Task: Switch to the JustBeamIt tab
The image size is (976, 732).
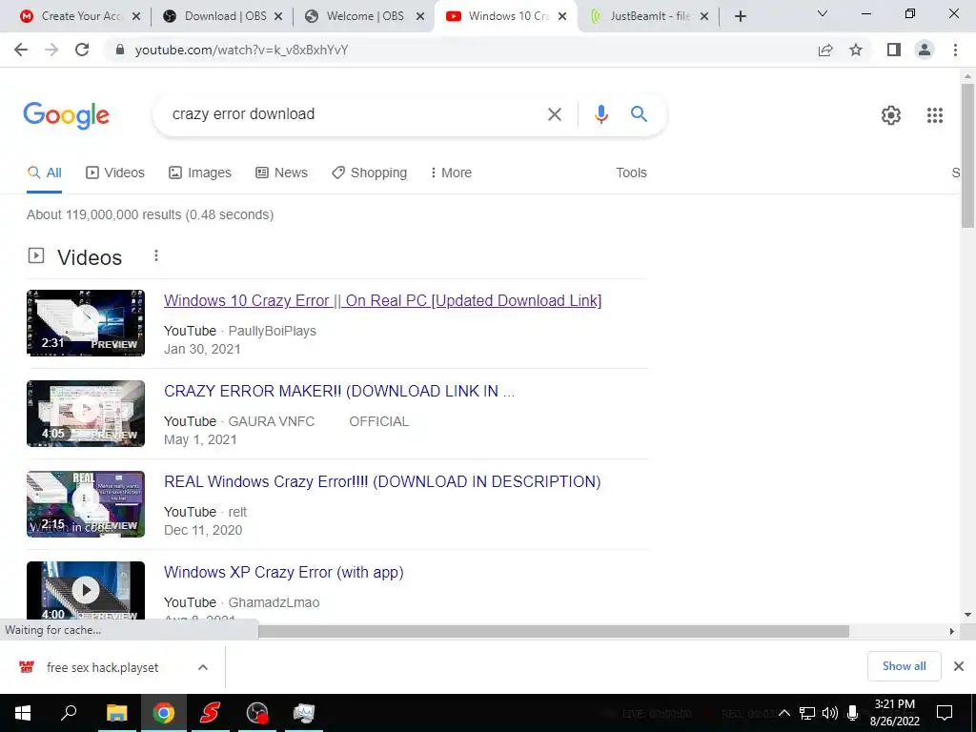Action: 647,16
